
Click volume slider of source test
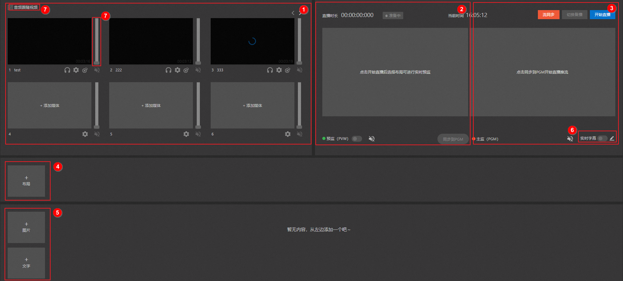pyautogui.click(x=97, y=41)
